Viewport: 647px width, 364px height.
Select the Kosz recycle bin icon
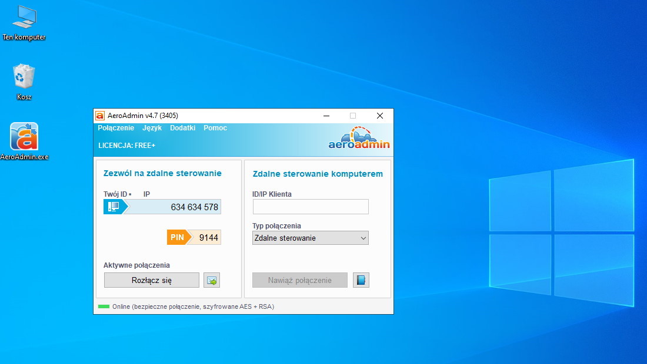point(24,82)
